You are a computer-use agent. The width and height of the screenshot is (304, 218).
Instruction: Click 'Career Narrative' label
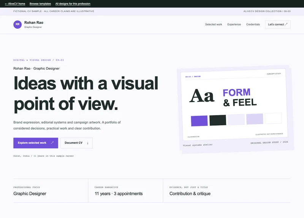point(106,187)
